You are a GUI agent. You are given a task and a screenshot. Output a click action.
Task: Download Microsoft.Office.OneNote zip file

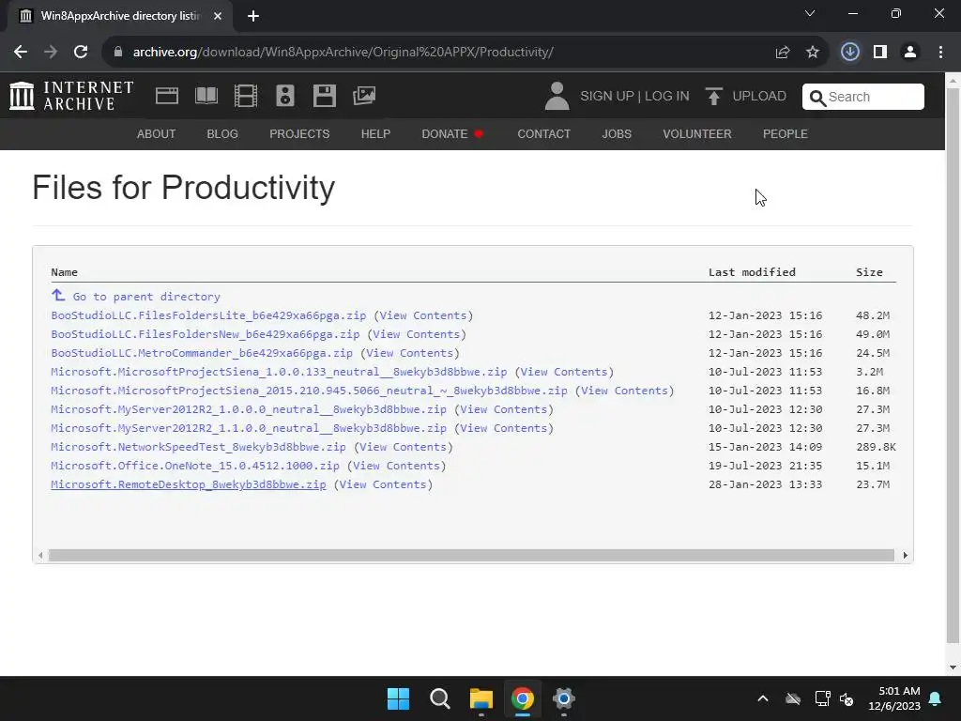click(195, 466)
